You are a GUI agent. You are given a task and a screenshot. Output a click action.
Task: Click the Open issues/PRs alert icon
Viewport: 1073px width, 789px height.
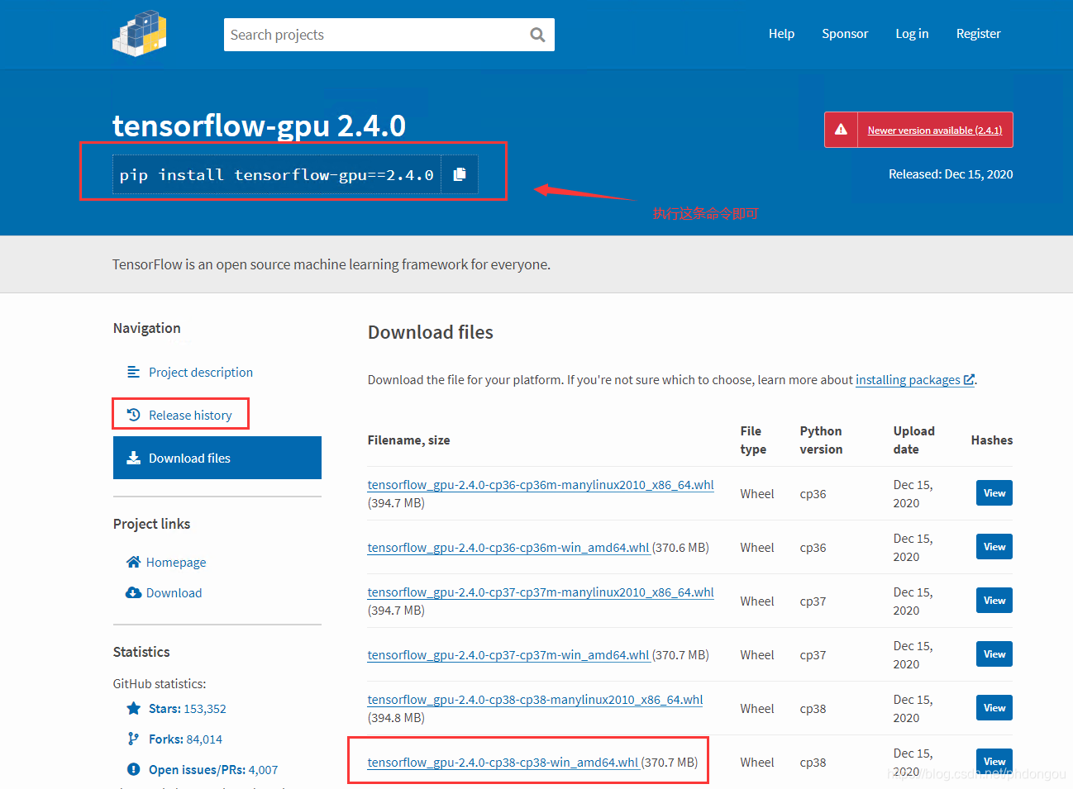[133, 769]
